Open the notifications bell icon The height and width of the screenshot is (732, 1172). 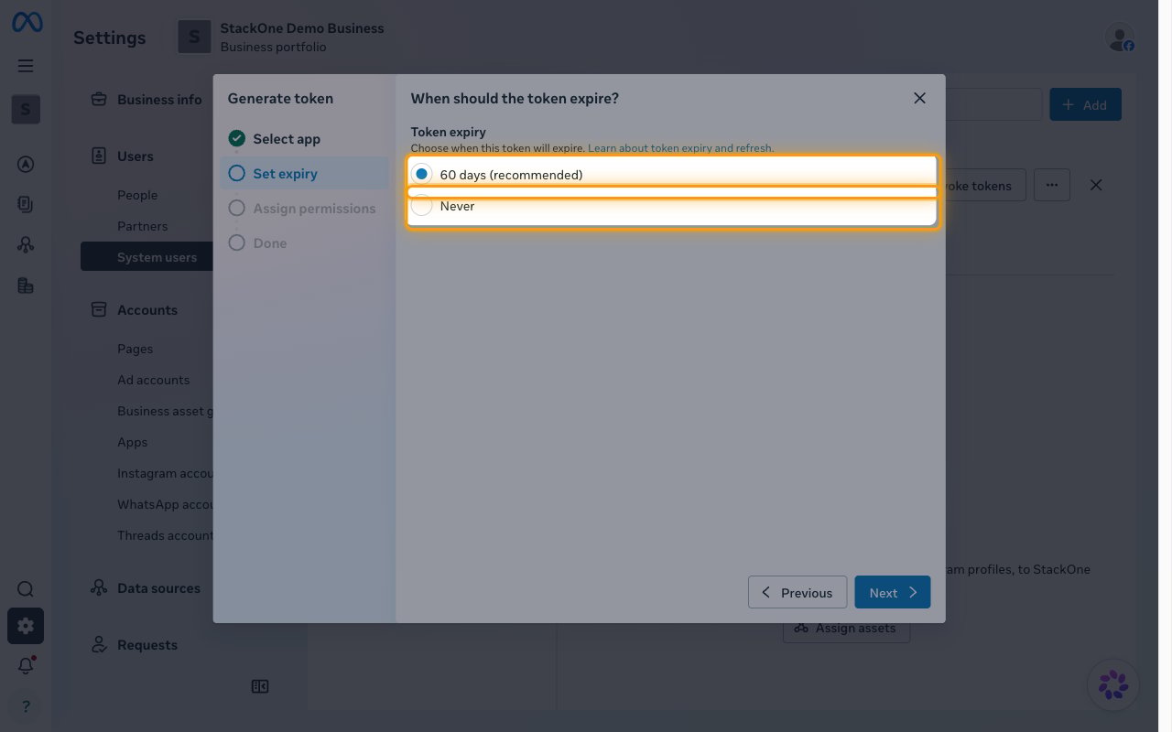[x=26, y=666]
